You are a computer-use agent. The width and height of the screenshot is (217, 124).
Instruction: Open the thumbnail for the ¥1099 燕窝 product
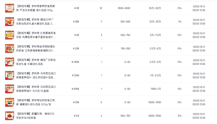point(9,75)
